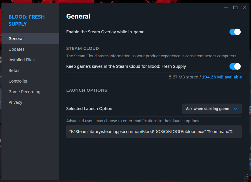
Task: Click the 5.67 MB stored text
Action: click(184, 77)
